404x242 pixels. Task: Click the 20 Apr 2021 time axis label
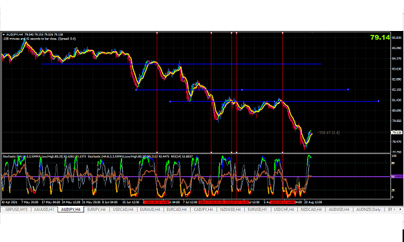[9, 202]
